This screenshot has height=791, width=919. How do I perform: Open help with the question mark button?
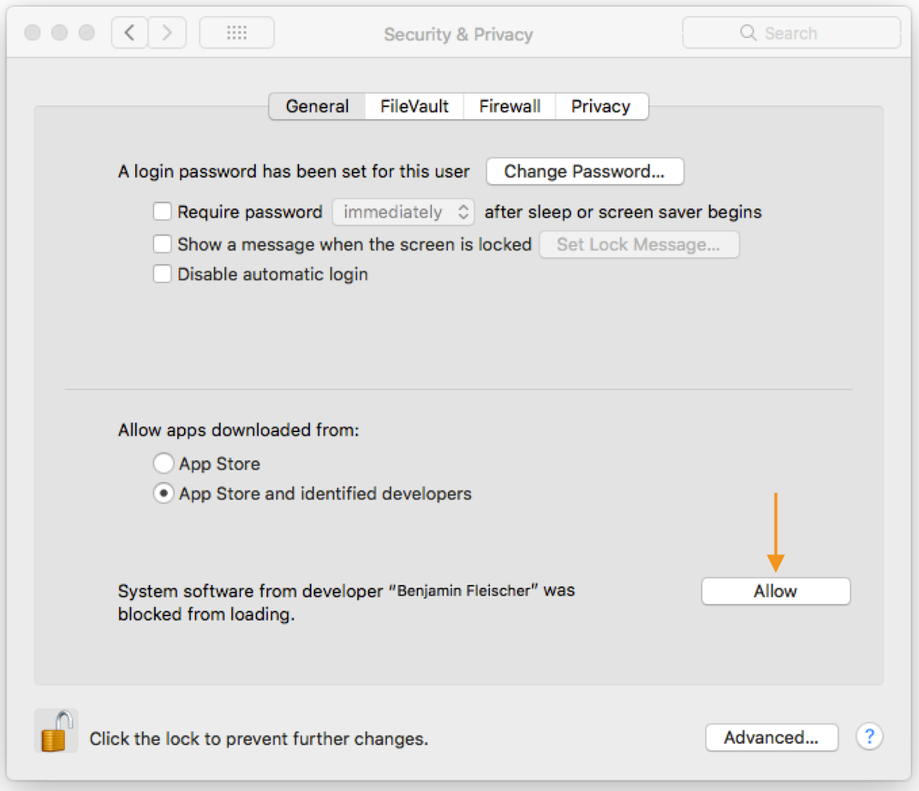(x=869, y=737)
